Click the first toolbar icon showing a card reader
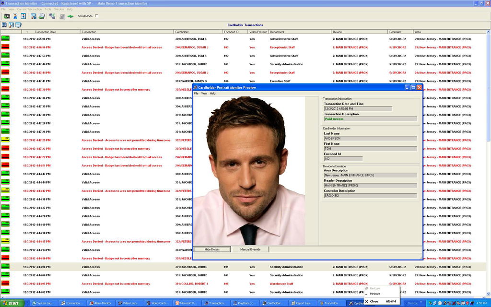Image resolution: width=491 pixels, height=307 pixels. [7, 16]
